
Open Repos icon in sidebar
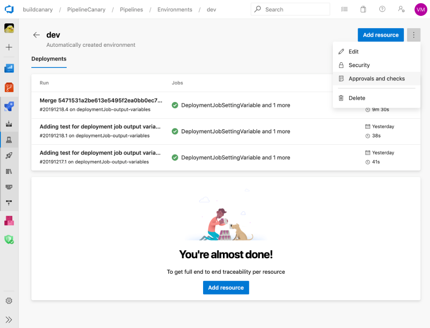pos(9,87)
